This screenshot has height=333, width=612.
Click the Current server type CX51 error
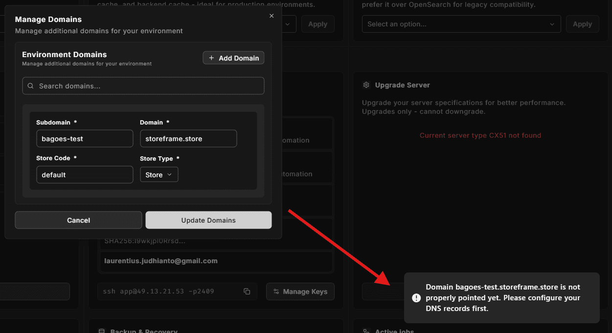[x=480, y=135]
